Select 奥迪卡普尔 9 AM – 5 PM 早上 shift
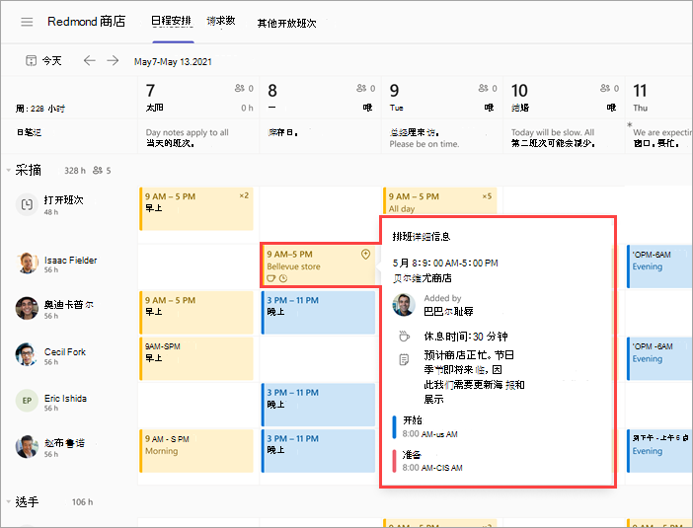693x528 pixels. [x=196, y=313]
